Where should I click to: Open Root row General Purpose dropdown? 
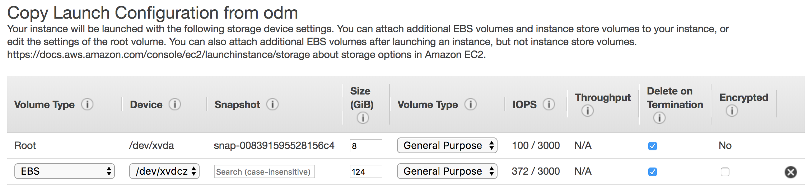click(447, 146)
